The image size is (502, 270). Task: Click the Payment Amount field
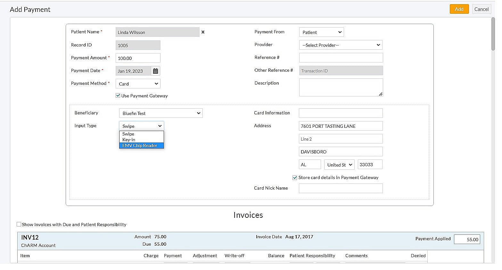[138, 58]
